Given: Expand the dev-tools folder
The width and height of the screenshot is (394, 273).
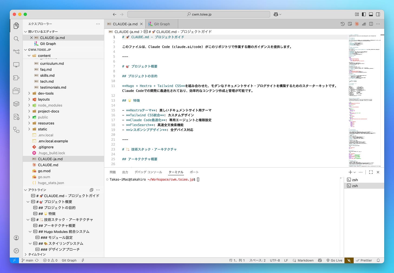Looking at the screenshot, I should (45, 93).
